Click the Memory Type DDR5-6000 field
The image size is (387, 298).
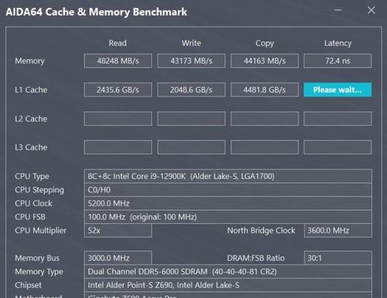[x=228, y=271]
